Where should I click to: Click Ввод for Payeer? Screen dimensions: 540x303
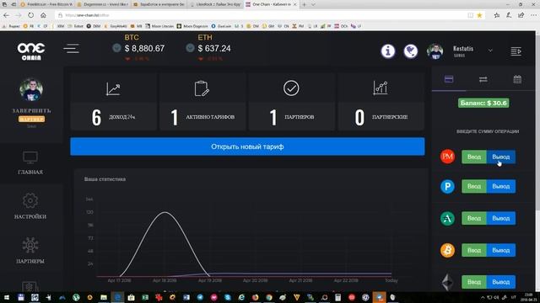pyautogui.click(x=474, y=186)
